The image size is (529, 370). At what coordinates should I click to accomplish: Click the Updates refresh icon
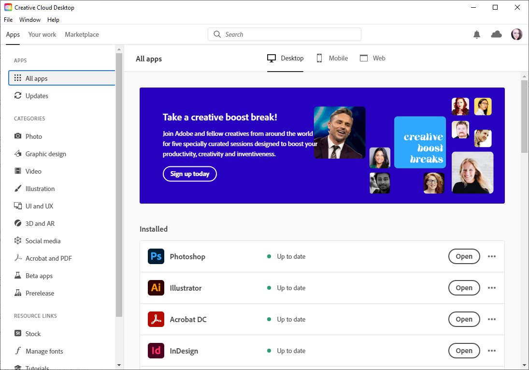point(17,96)
